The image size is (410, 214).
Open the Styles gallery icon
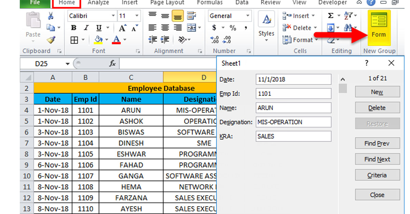pos(266,27)
